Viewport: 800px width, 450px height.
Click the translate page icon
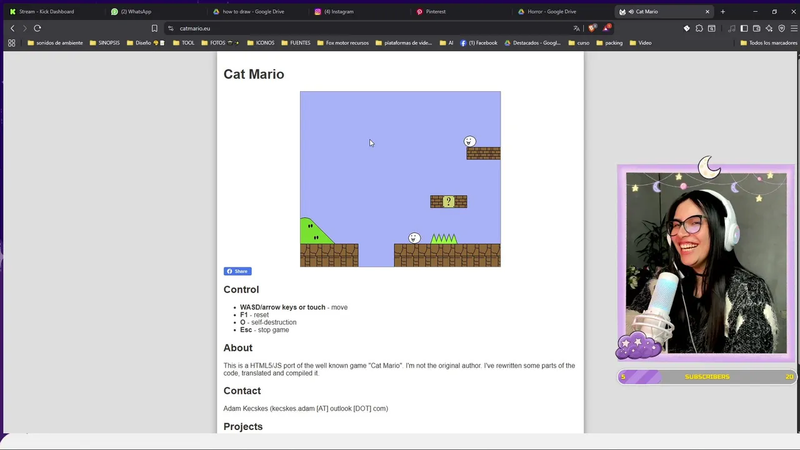coord(576,28)
